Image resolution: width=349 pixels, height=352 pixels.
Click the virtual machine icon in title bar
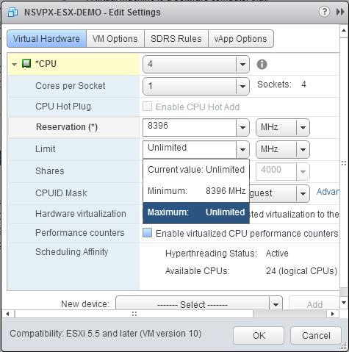12,12
